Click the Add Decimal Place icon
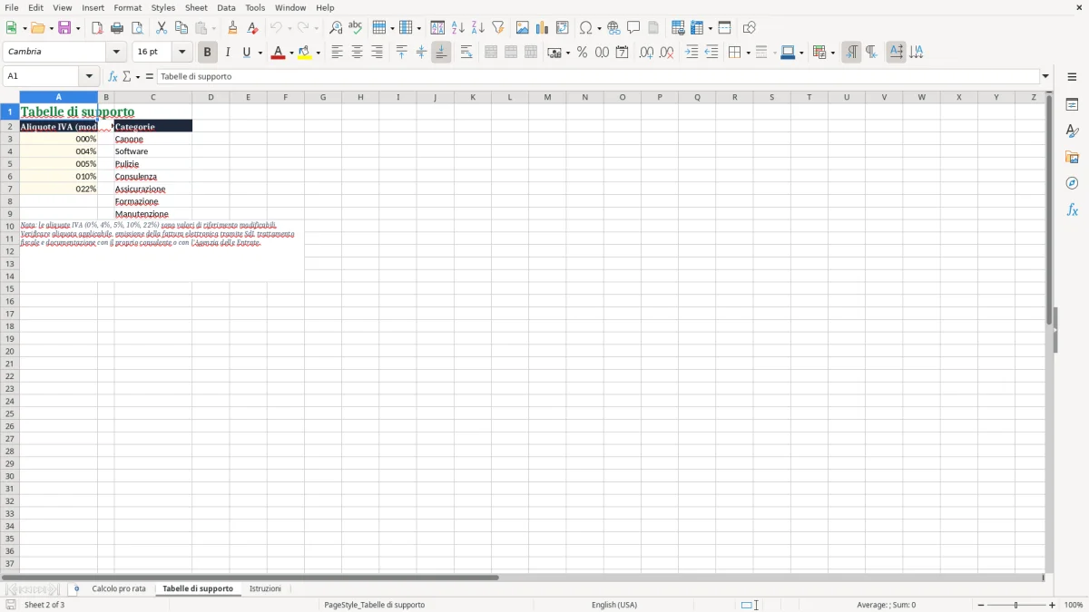The height and width of the screenshot is (612, 1089). (x=646, y=53)
